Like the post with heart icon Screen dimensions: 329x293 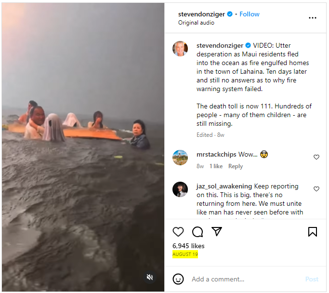(178, 232)
